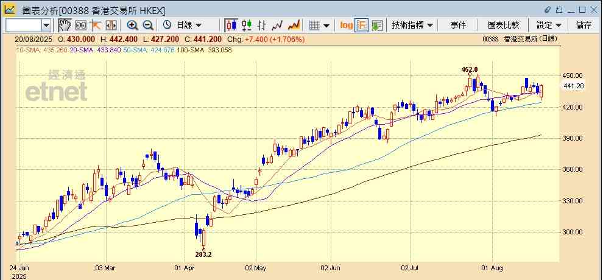Image resolution: width=603 pixels, height=280 pixels.
Task: Click the 390.00 price axis label
Action: [x=573, y=138]
